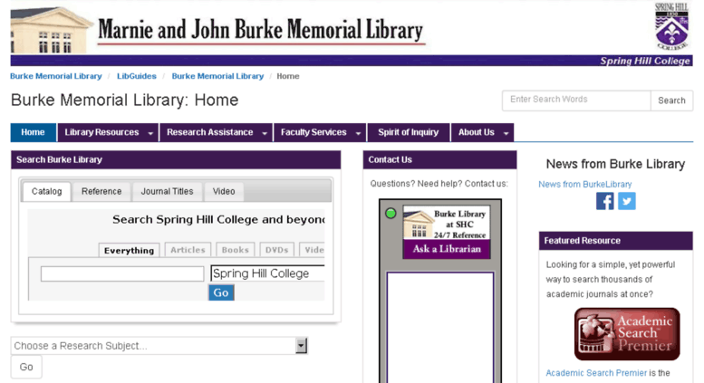The width and height of the screenshot is (704, 383).
Task: Open the Choose a Research Subject dropdown
Action: click(x=159, y=346)
